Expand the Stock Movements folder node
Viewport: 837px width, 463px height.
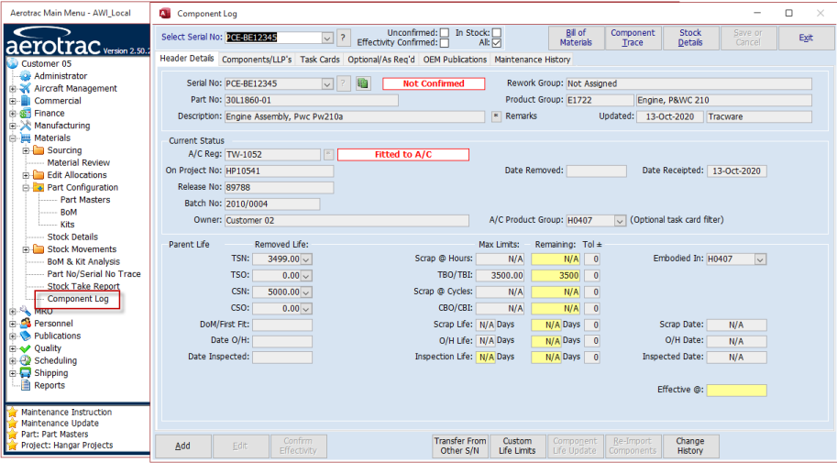(26, 249)
